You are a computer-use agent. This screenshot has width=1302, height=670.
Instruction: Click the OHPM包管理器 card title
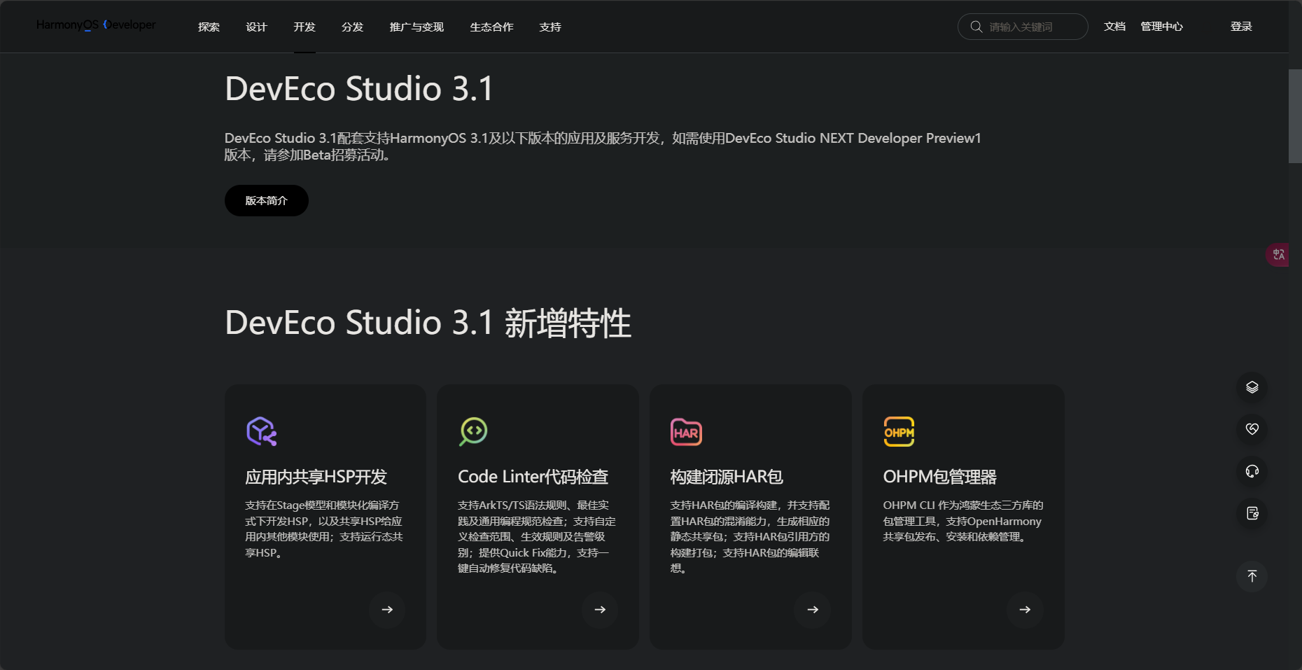(x=939, y=477)
